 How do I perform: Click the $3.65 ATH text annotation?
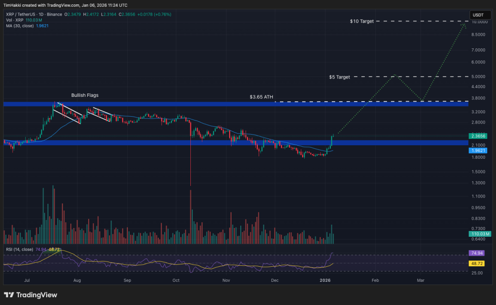(262, 97)
